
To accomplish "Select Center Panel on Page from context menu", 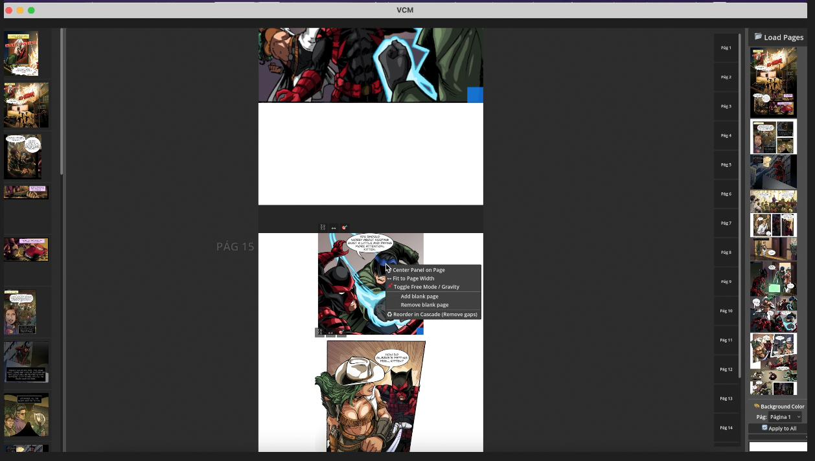I will pyautogui.click(x=433, y=270).
